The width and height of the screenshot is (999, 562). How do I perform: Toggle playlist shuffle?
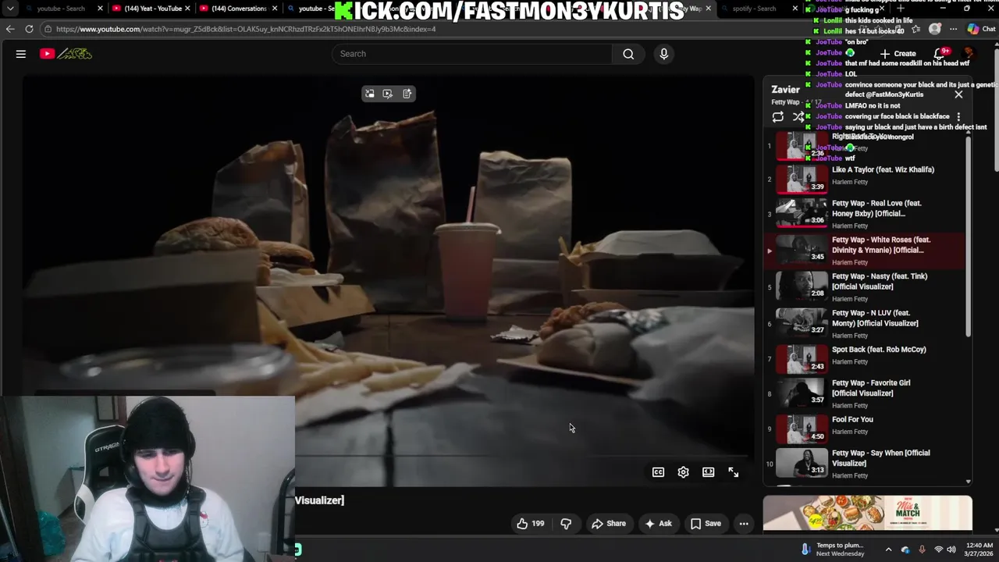[x=798, y=117]
